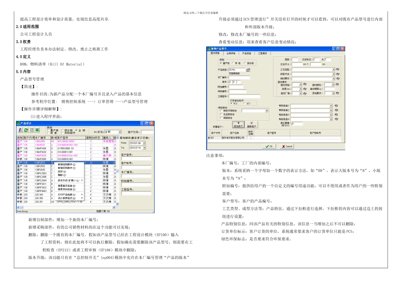The image size is (398, 281).
Task: Click table scrollbar down arrow in 产品设计
Action: (117, 204)
